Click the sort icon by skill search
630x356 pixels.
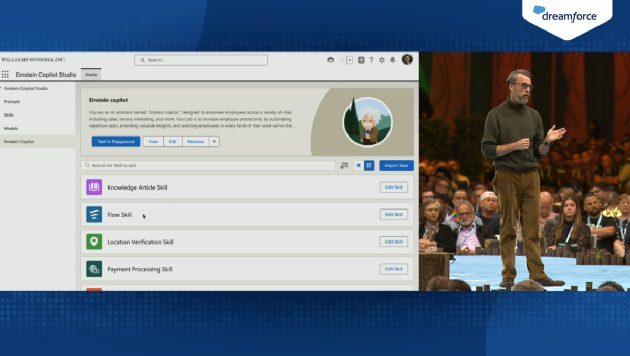[344, 165]
